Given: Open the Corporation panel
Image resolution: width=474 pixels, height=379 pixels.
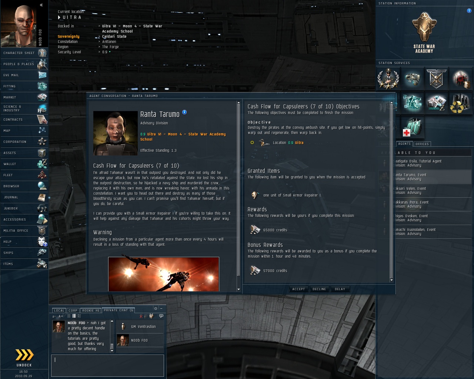Looking at the screenshot, I should coord(24,142).
